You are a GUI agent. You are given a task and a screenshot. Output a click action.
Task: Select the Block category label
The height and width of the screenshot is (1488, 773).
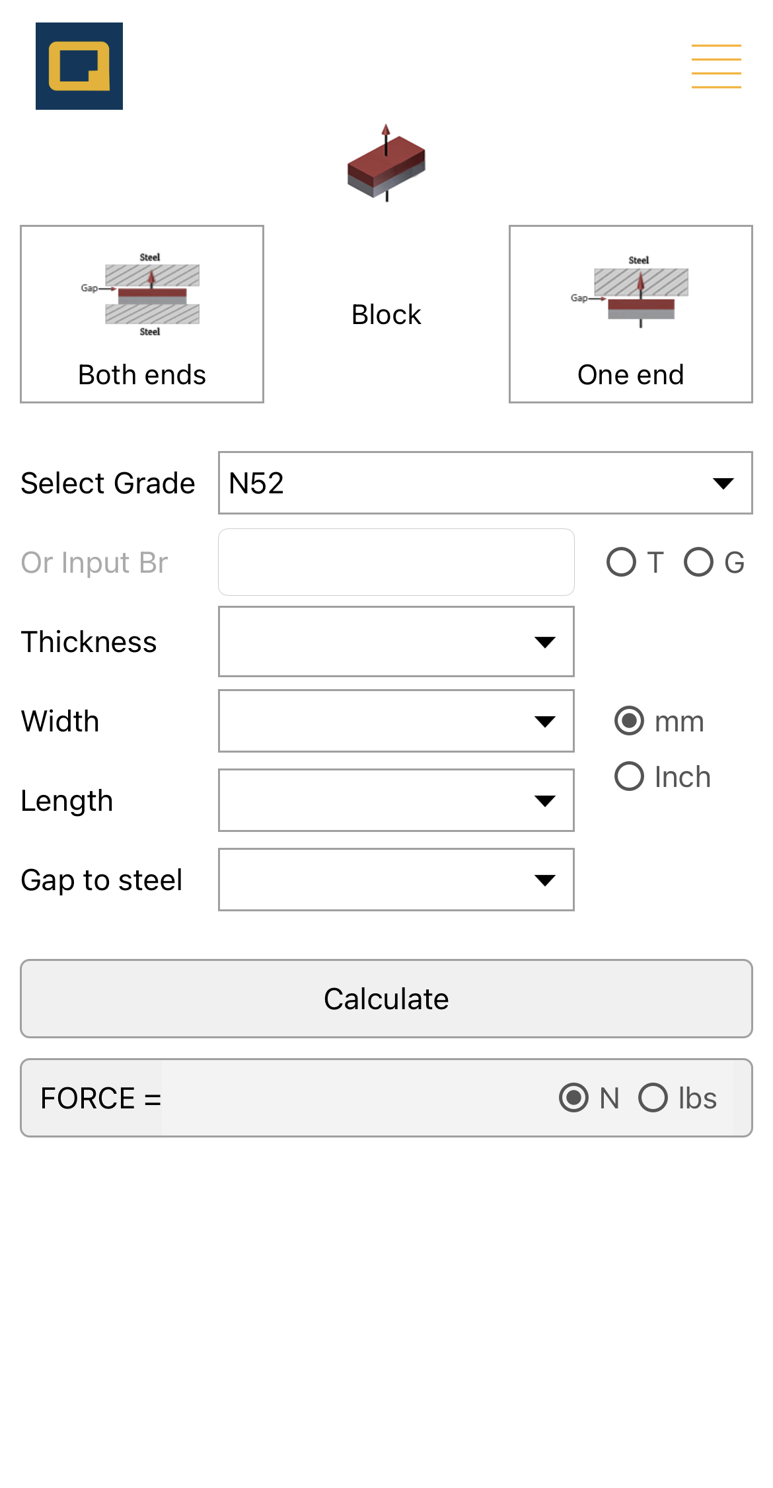[x=386, y=314]
